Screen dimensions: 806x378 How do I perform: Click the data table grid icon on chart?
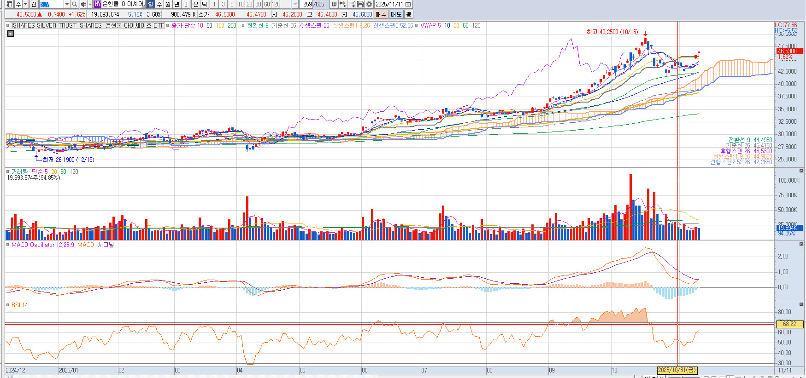pyautogui.click(x=11, y=34)
